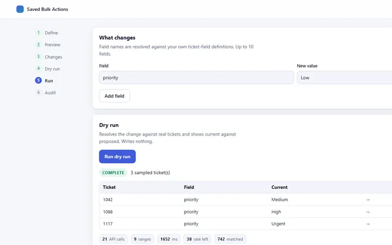The image size is (392, 245).
Task: Click the 3 sampled ticket(s) text
Action: tap(150, 173)
